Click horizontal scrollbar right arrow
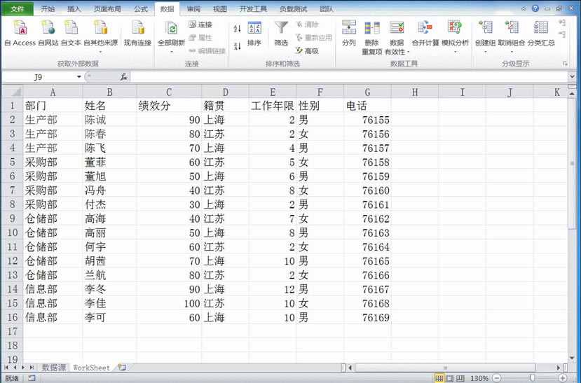Viewport: 581px width, 383px height. click(x=559, y=368)
